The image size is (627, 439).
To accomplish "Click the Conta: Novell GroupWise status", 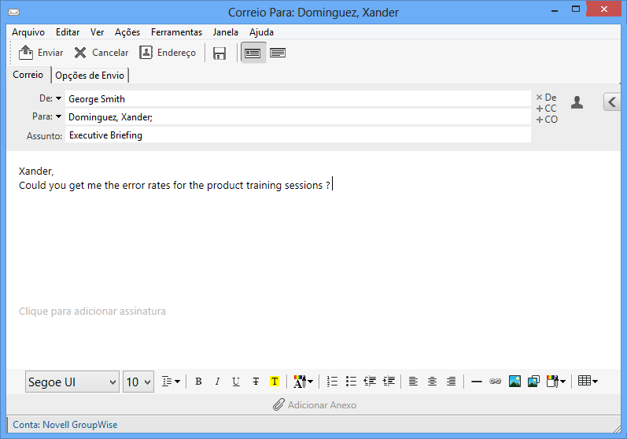I will [x=65, y=425].
